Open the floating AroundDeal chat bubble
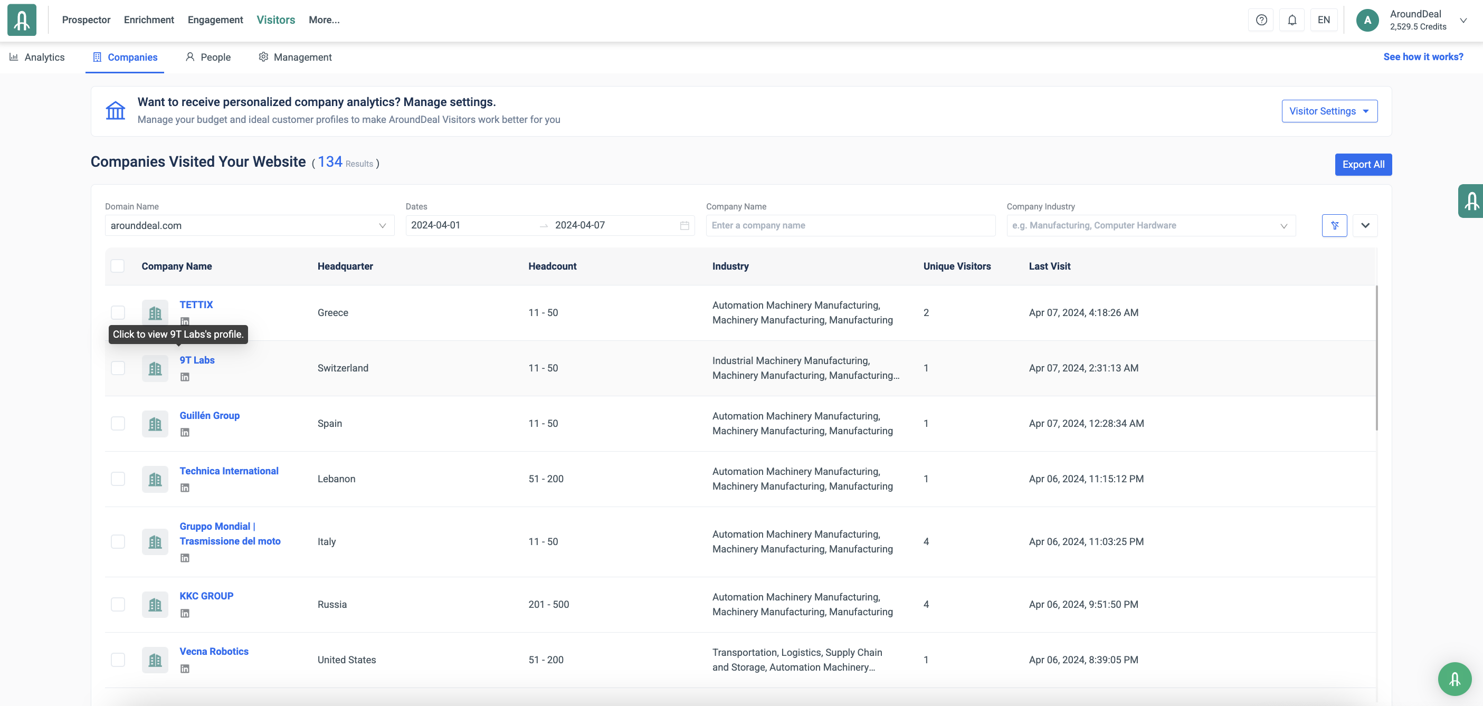This screenshot has width=1483, height=706. [x=1454, y=679]
